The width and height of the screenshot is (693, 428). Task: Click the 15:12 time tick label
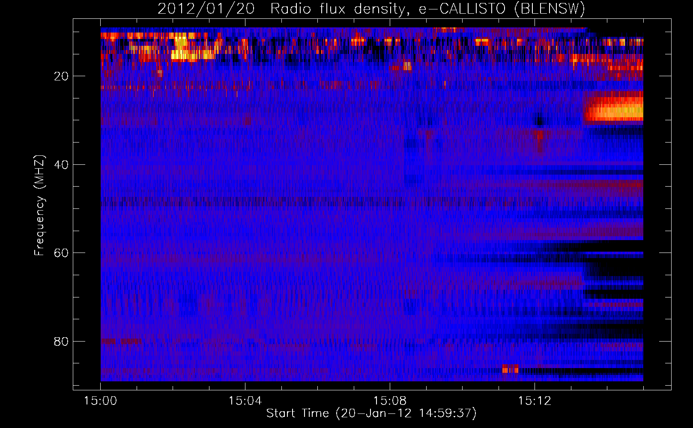(535, 401)
